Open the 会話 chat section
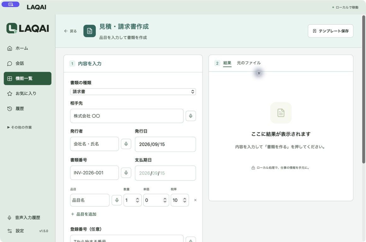Viewport: 366px width, 242px height. coord(27,63)
